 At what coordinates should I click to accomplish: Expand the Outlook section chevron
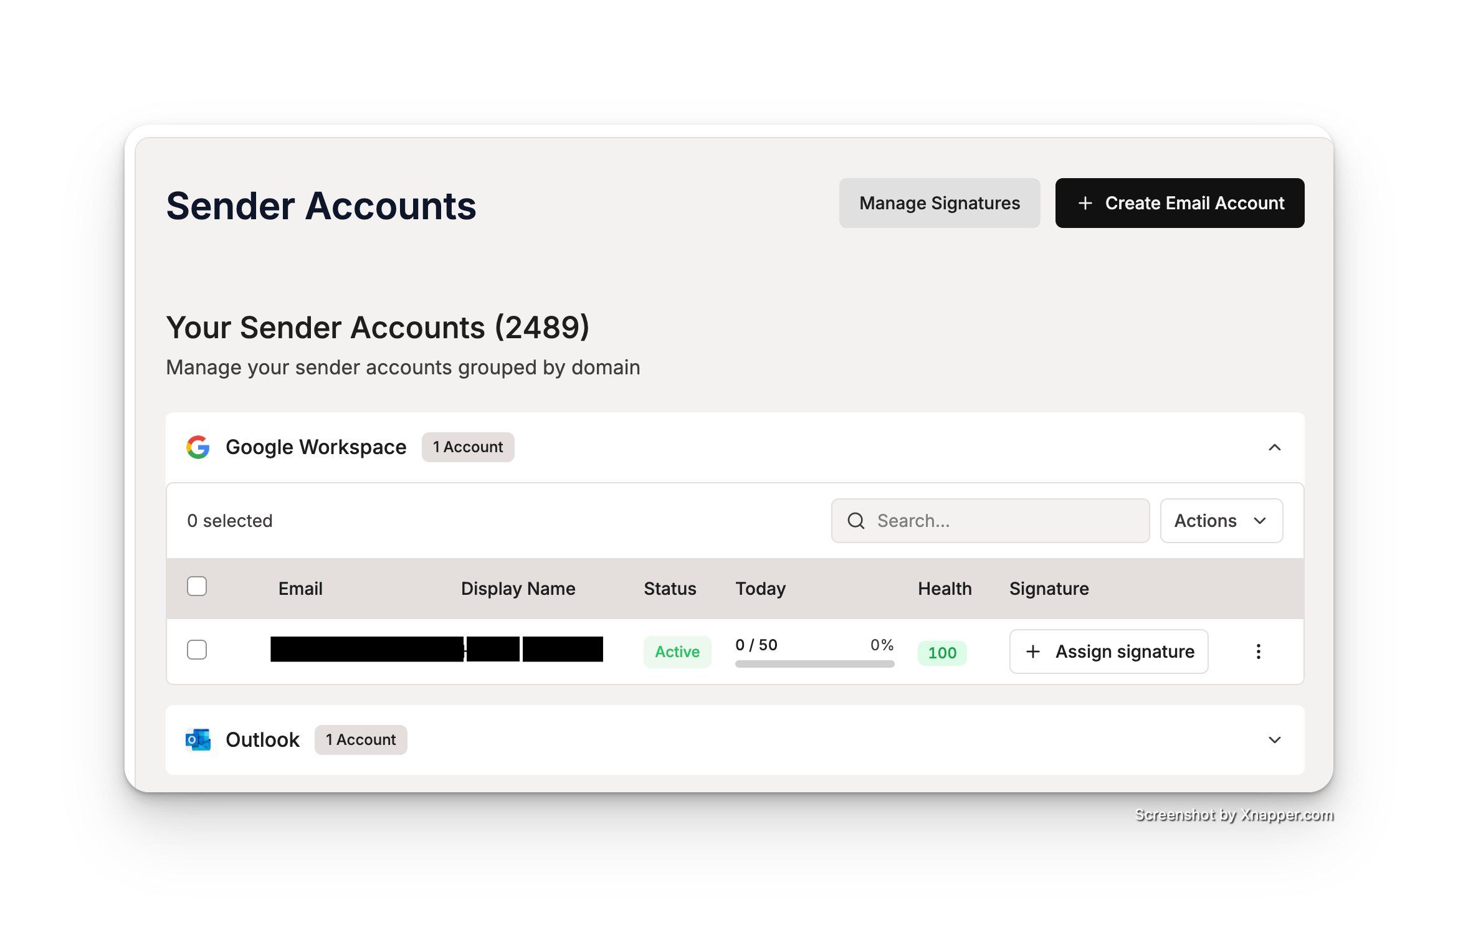pyautogui.click(x=1275, y=740)
